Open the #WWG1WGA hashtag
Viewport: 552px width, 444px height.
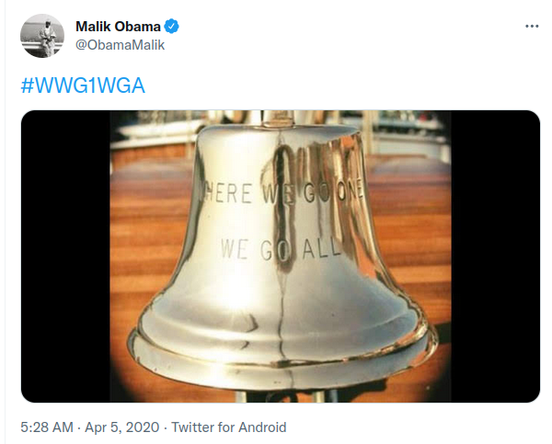[83, 85]
